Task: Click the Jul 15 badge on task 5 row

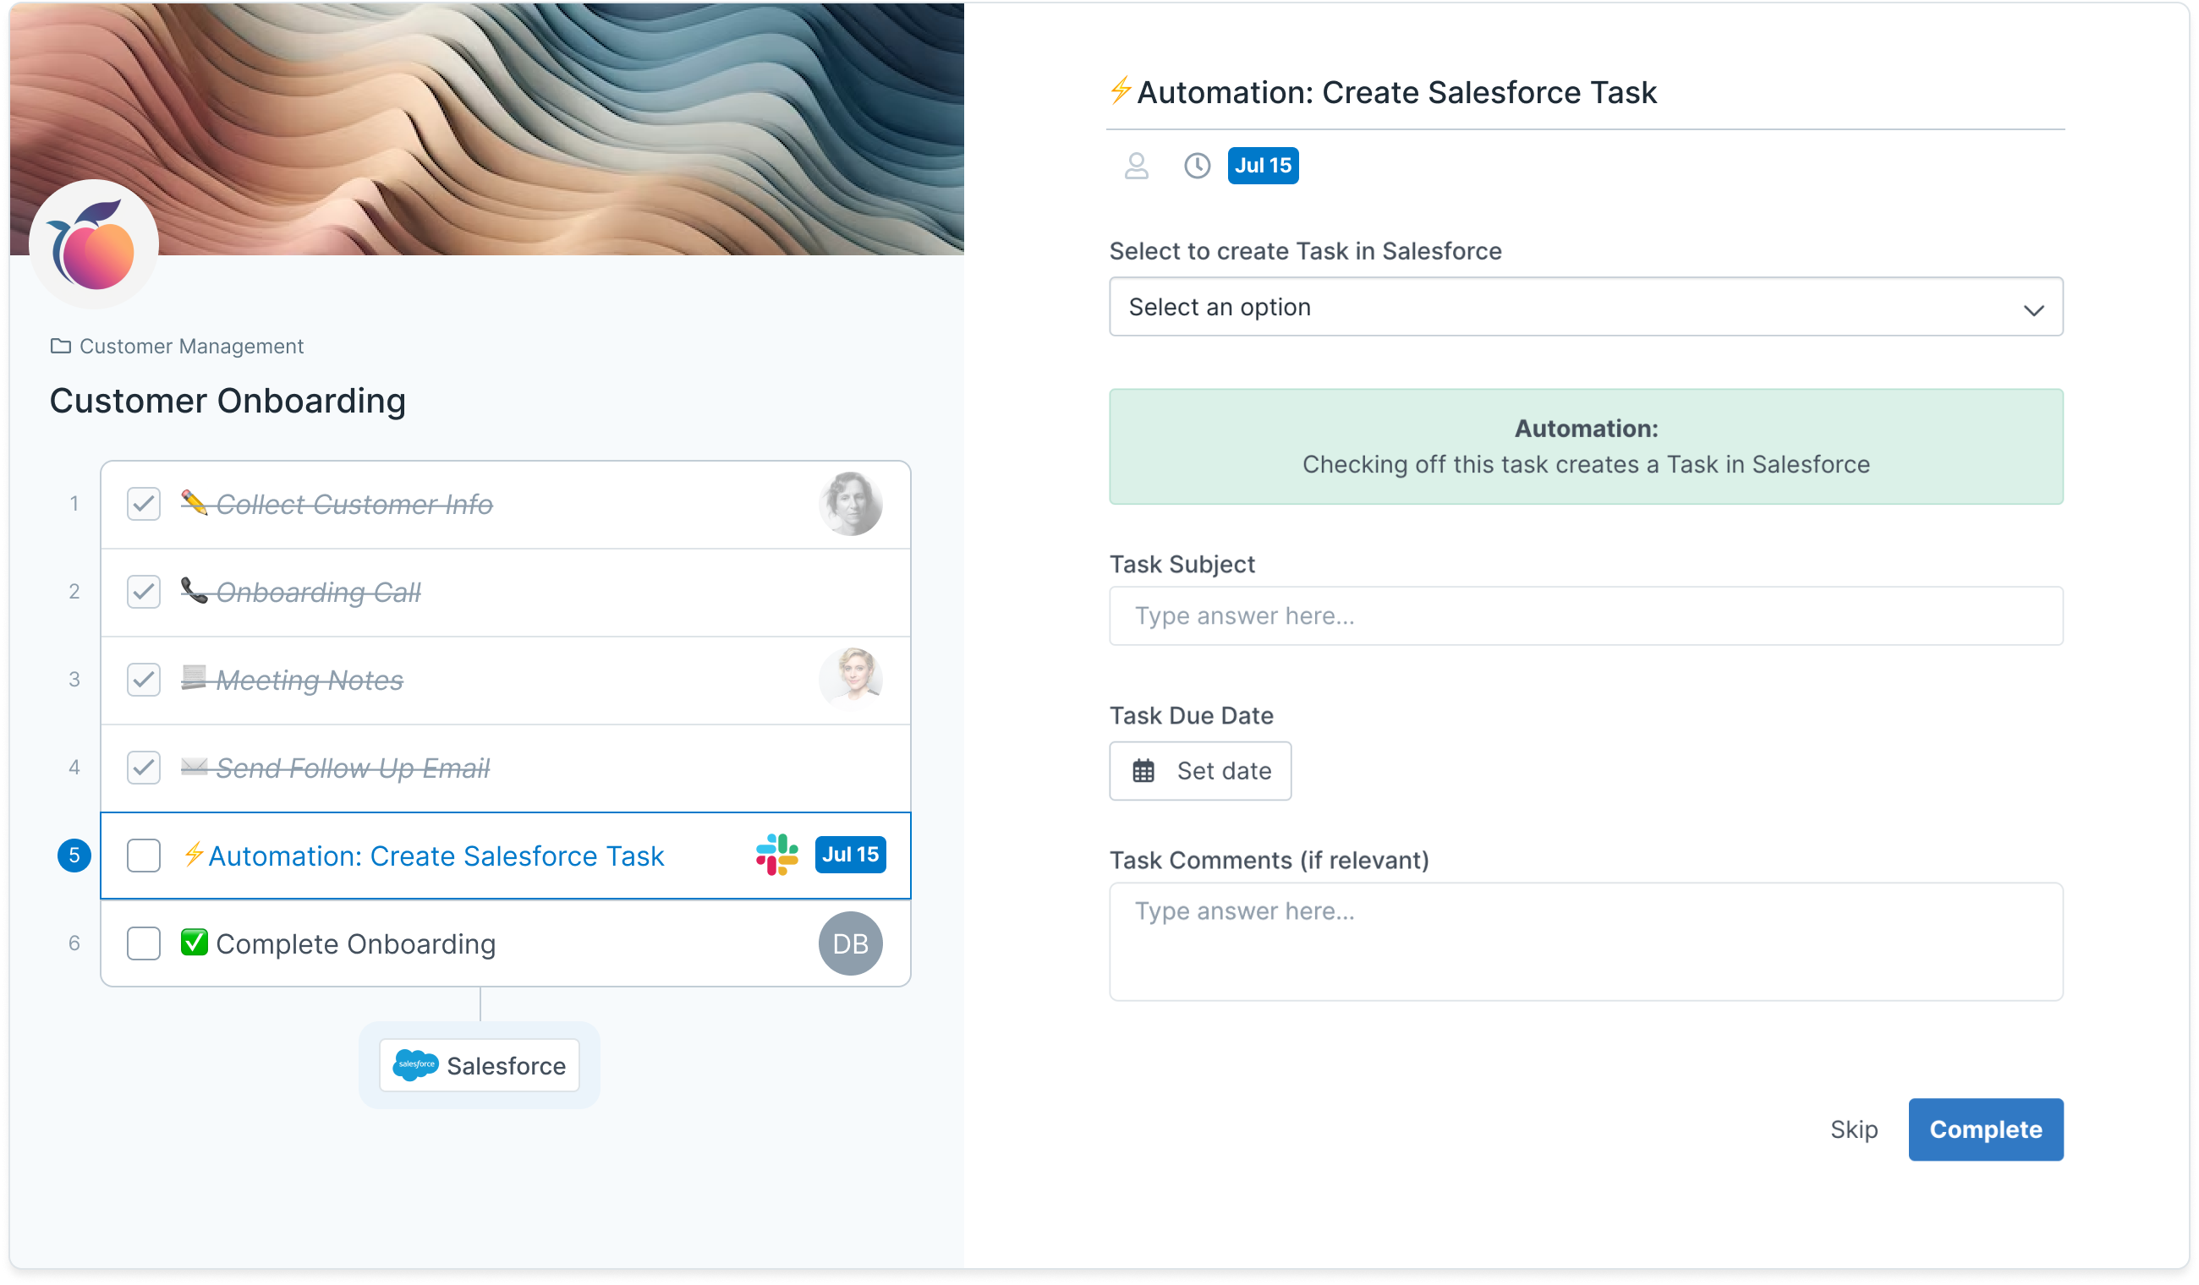Action: (x=851, y=855)
